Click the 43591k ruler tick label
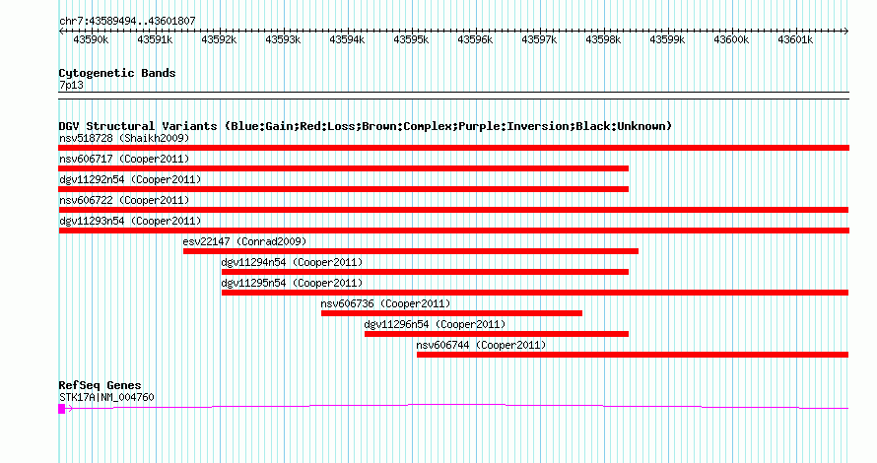Image resolution: width=877 pixels, height=463 pixels. pyautogui.click(x=155, y=40)
